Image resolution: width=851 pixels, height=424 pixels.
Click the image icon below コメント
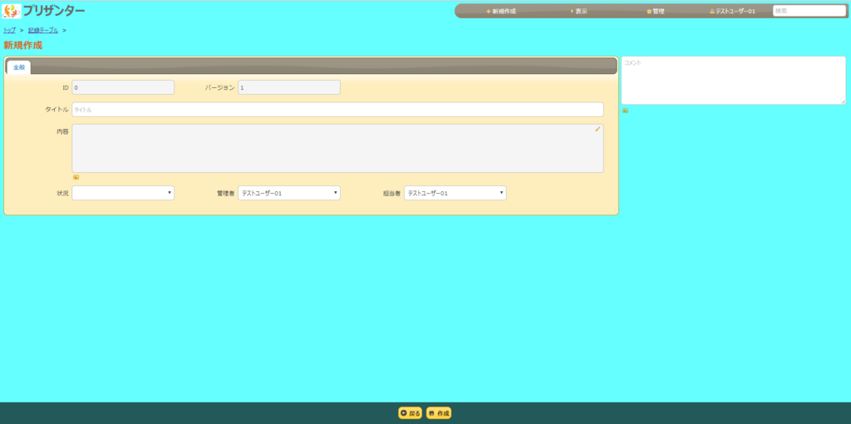(x=625, y=111)
